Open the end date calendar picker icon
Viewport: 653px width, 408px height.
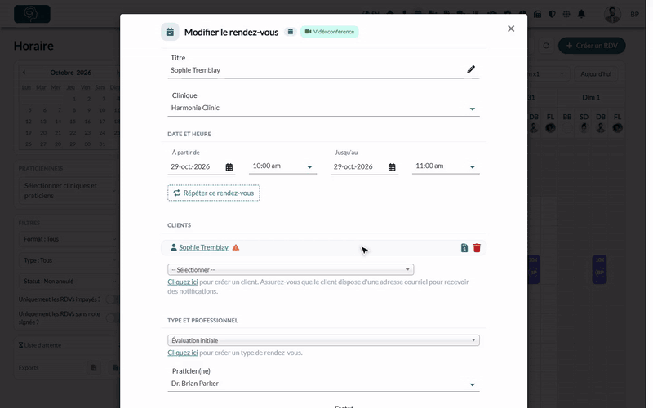pyautogui.click(x=392, y=167)
